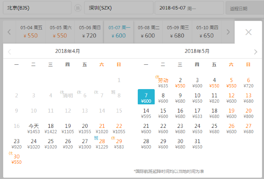The width and height of the screenshot is (264, 179).
Task: Go to next month in calendar
Action: tap(256, 52)
